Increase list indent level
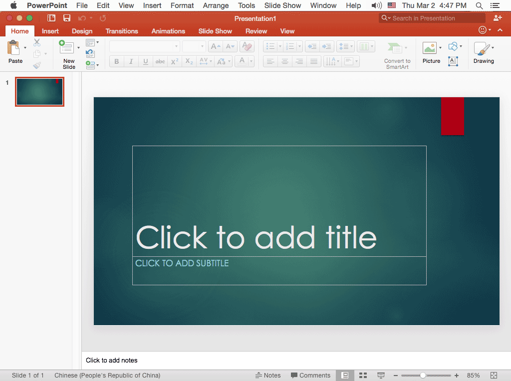The width and height of the screenshot is (511, 381). [x=326, y=46]
